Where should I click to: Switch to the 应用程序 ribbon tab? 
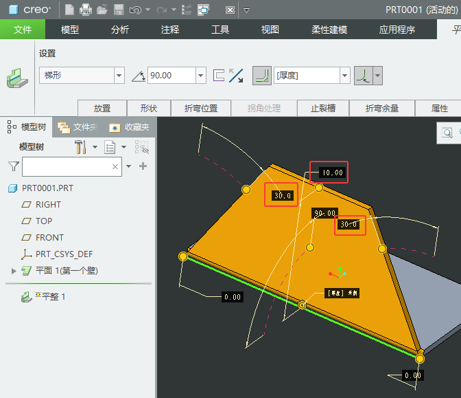coord(397,30)
